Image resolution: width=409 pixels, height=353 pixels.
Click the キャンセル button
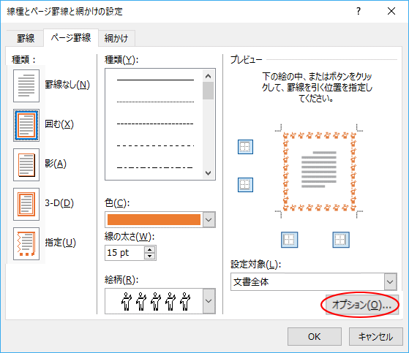tap(376, 337)
